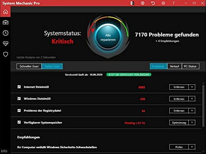Switch to the PC-Status tab
This screenshot has height=154, width=206.
(x=190, y=66)
